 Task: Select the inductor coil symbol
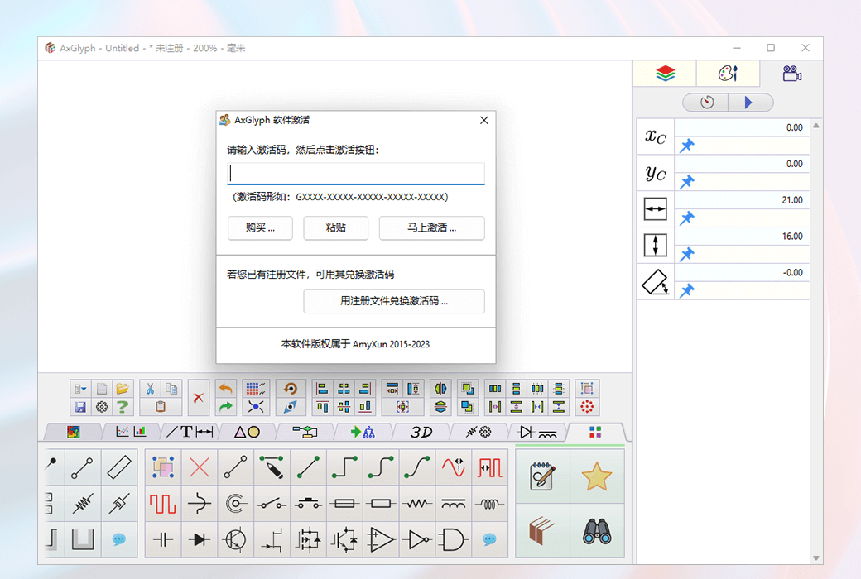[x=488, y=504]
